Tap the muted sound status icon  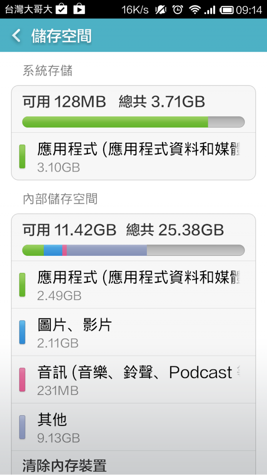pos(161,9)
